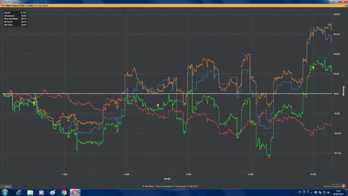The height and width of the screenshot is (196, 348).
Task: Click the All-In EV row in the stats box
Action: [x=15, y=22]
